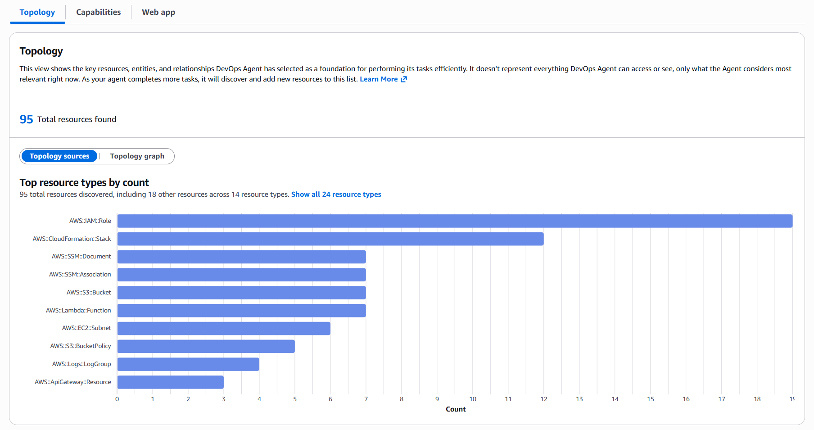814x430 pixels.
Task: Click the AWS::IAM::Role axis label
Action: click(x=90, y=221)
